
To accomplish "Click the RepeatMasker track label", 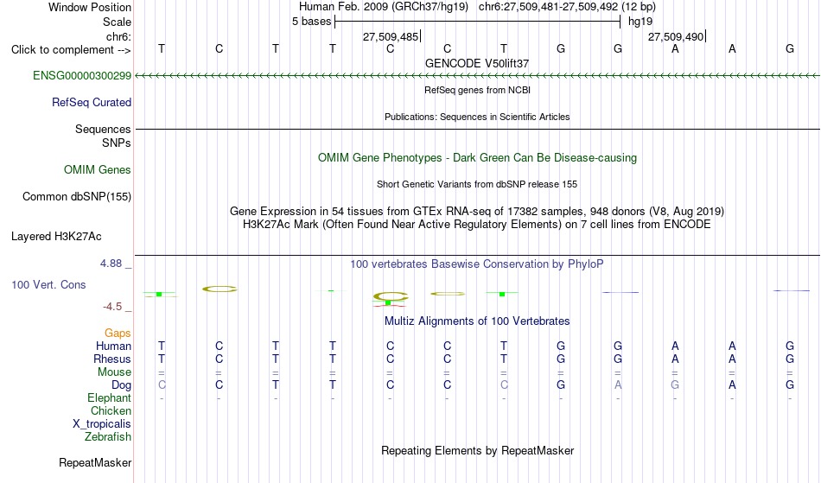I will pyautogui.click(x=95, y=463).
